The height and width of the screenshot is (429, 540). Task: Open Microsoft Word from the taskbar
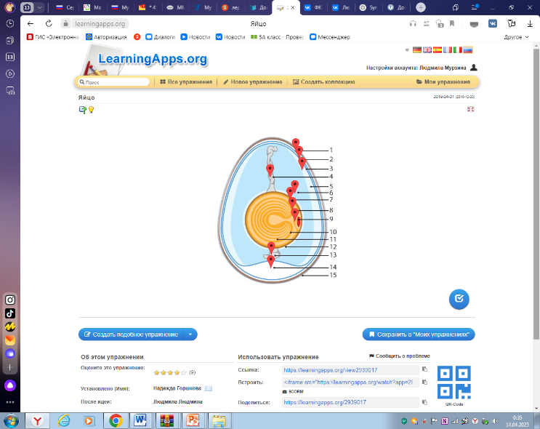pos(140,420)
